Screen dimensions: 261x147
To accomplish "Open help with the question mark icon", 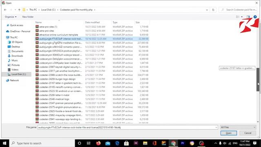I will pyautogui.click(x=255, y=17).
